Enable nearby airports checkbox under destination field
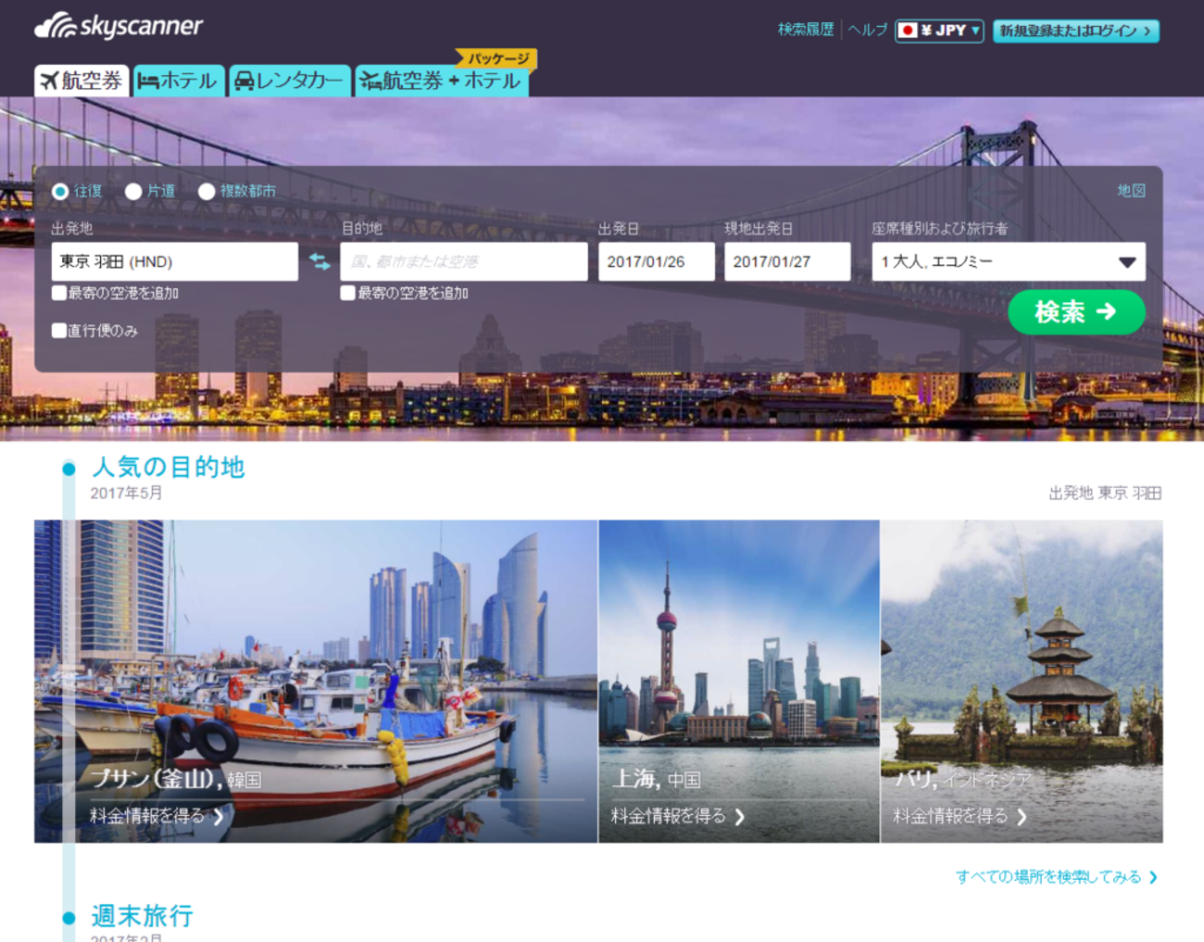1204x942 pixels. tap(348, 293)
